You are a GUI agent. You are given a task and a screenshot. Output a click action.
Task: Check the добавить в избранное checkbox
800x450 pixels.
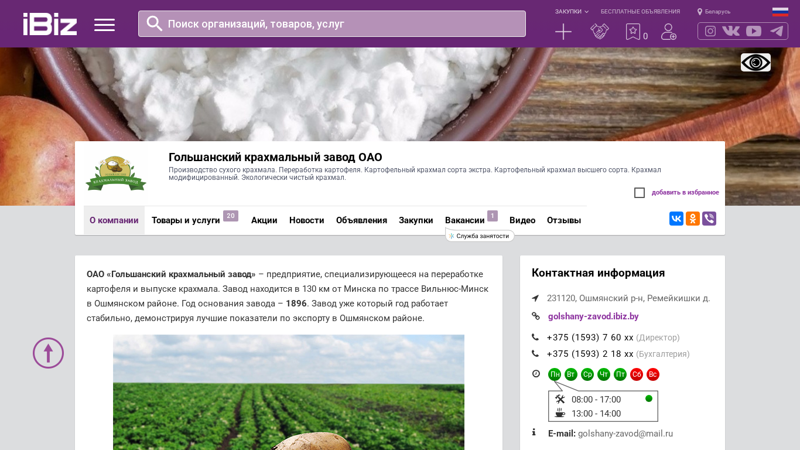pos(640,193)
